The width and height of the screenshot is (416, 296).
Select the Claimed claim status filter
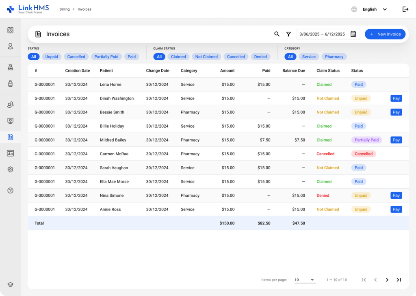tap(178, 57)
